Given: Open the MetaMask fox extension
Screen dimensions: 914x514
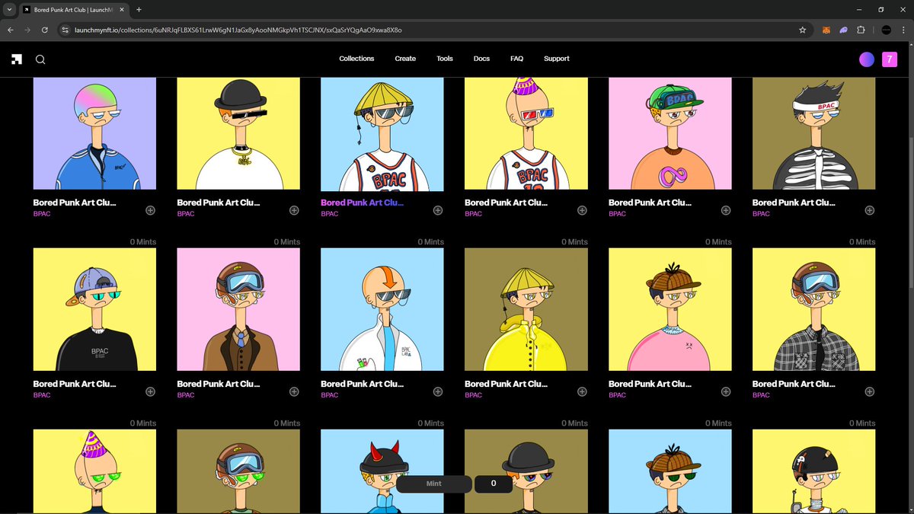Looking at the screenshot, I should click(826, 30).
